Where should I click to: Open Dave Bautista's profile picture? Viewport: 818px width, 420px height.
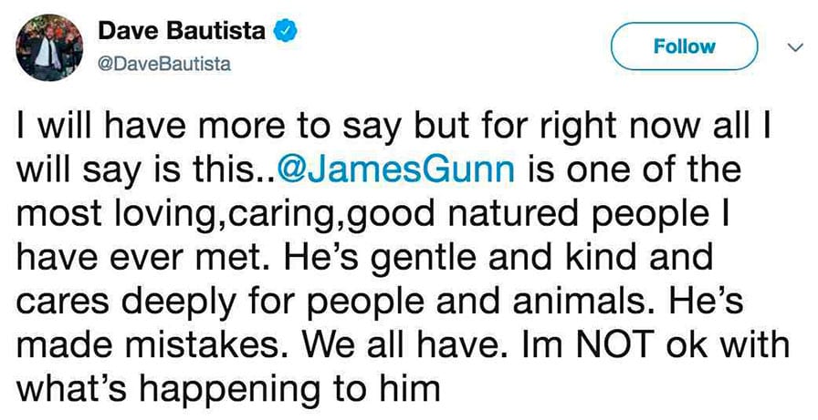click(49, 47)
